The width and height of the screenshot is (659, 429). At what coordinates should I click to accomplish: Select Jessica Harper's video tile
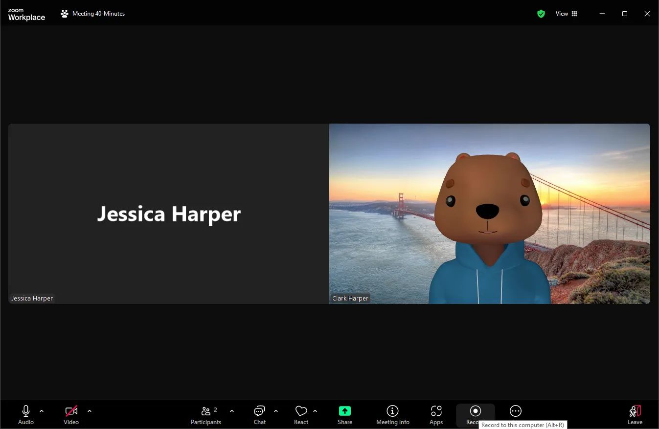(169, 214)
